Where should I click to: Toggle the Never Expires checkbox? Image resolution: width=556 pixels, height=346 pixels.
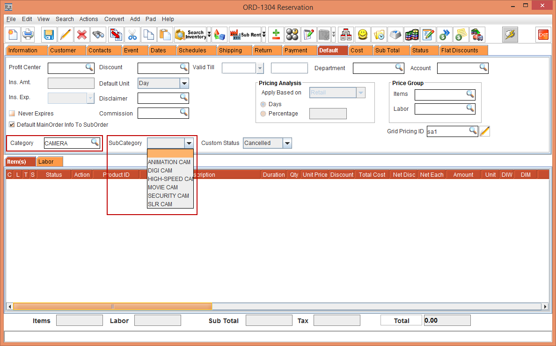(x=12, y=113)
